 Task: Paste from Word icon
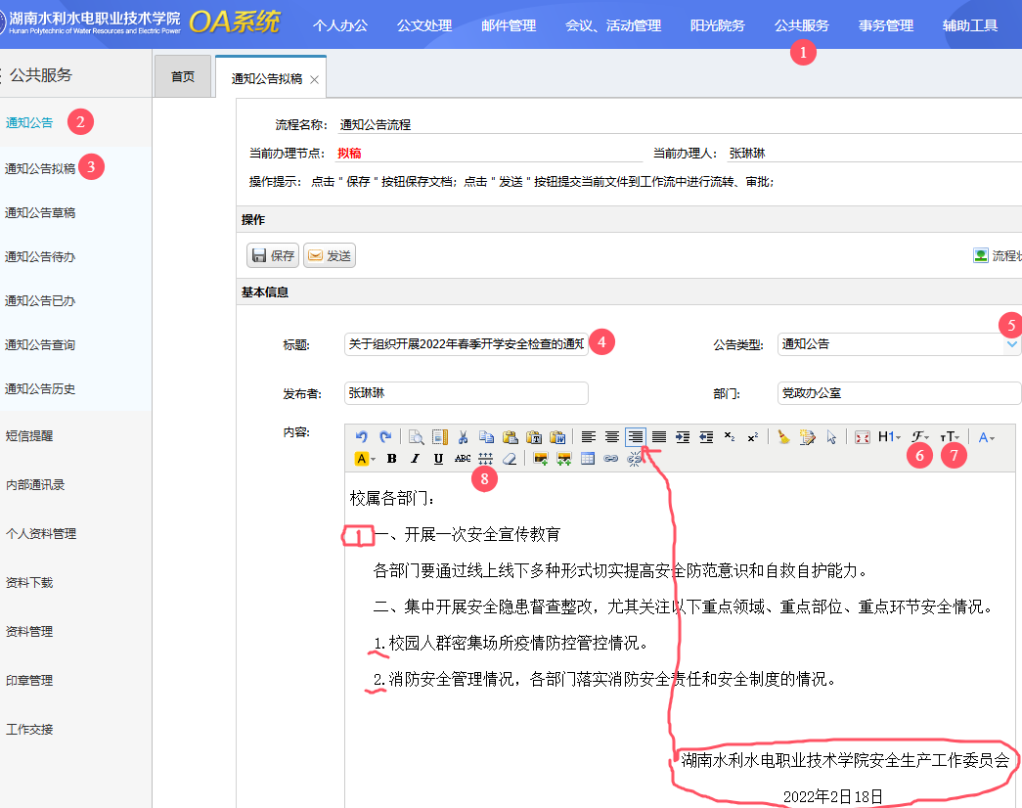tap(557, 437)
